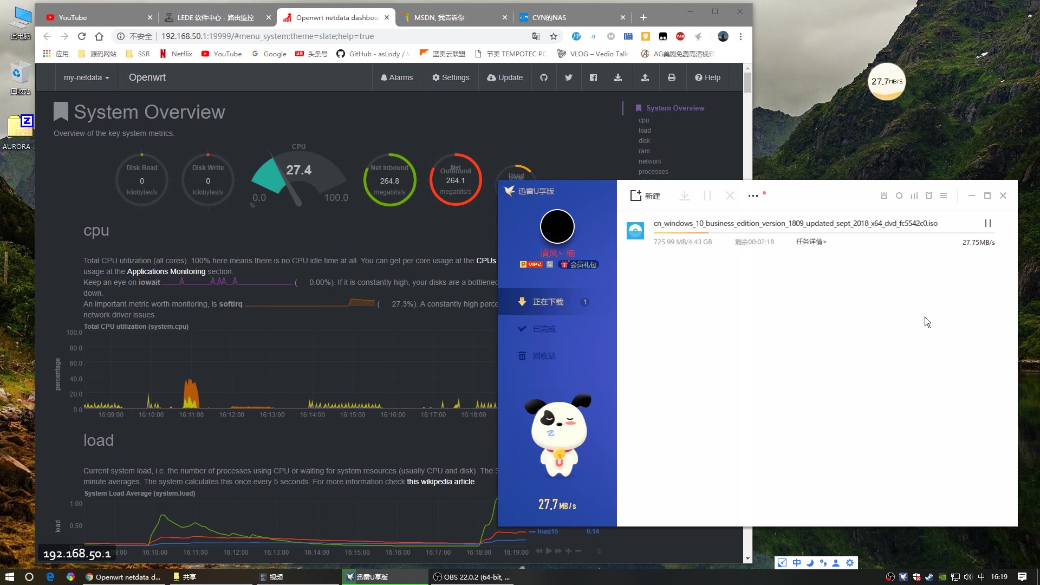
Task: Expand the cpu section in sidebar
Action: tap(643, 120)
